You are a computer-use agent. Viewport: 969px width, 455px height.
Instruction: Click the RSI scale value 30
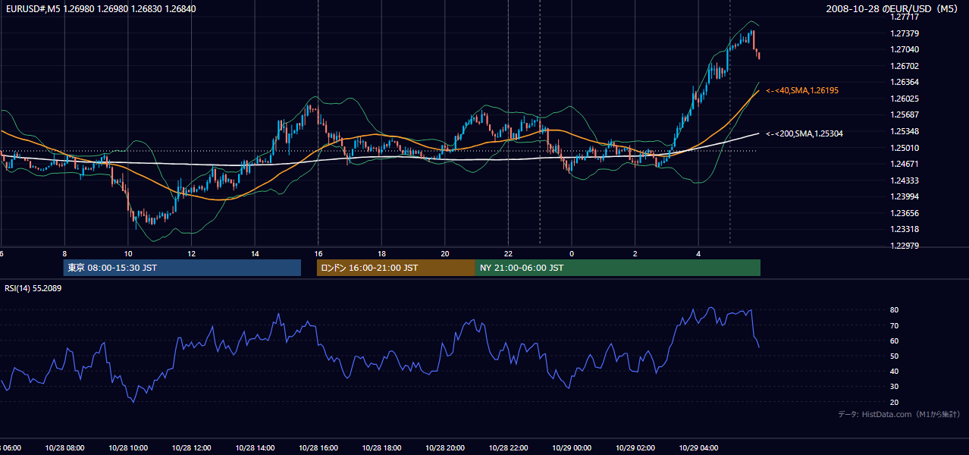pyautogui.click(x=894, y=386)
